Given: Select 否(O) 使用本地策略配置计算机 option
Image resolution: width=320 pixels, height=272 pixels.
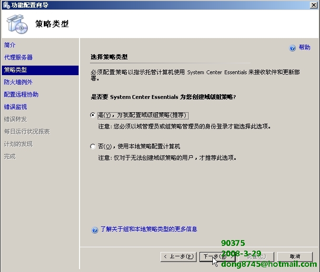Looking at the screenshot, I should point(93,146).
